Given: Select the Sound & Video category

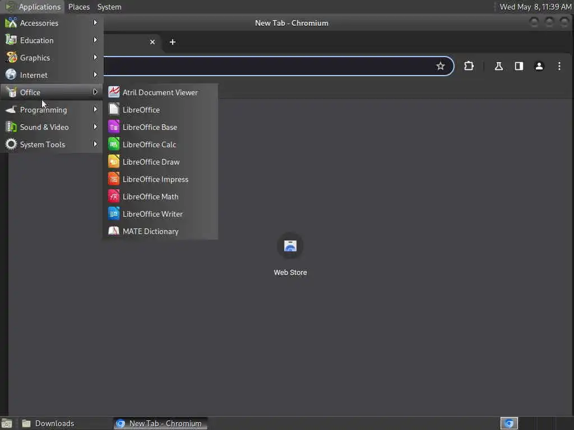Looking at the screenshot, I should point(52,127).
